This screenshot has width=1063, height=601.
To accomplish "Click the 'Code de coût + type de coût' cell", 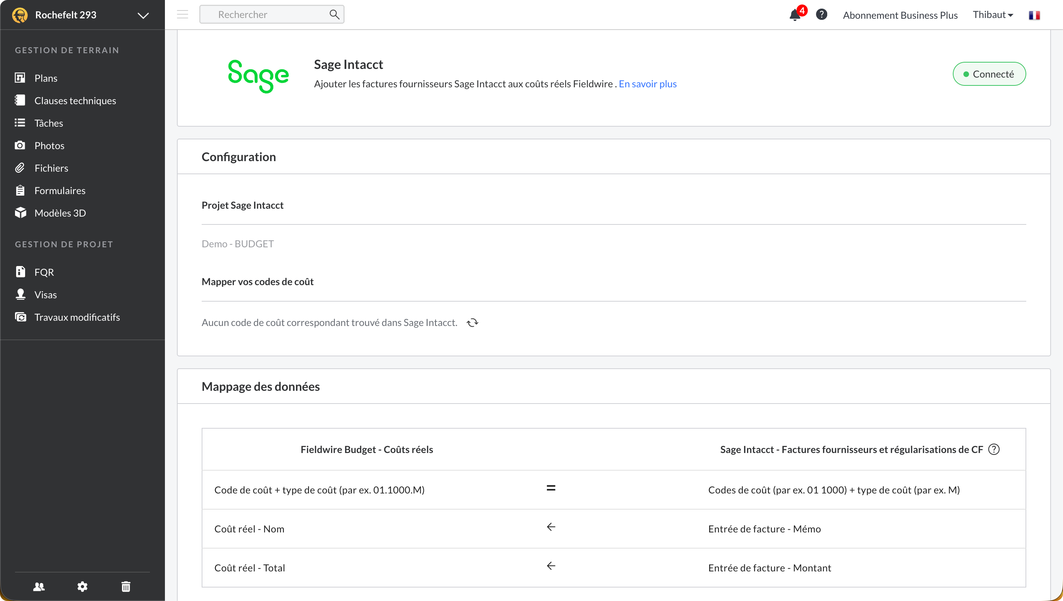I will [x=319, y=490].
